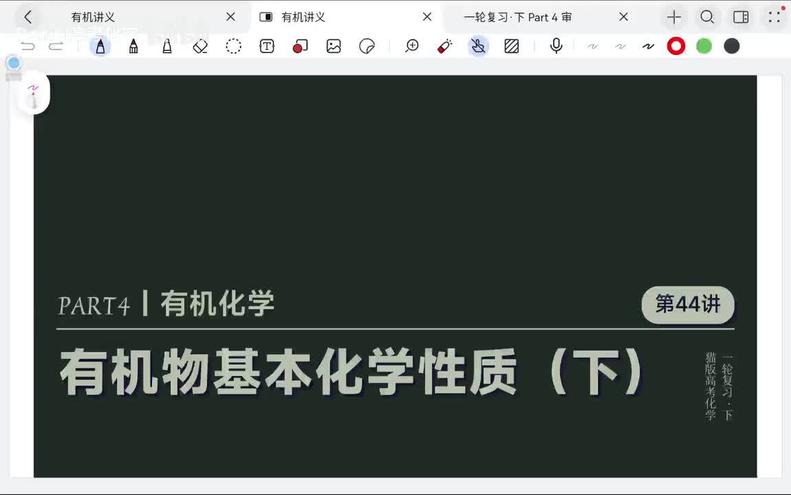
Task: Close the first 有机讲义 tab
Action: pos(230,17)
